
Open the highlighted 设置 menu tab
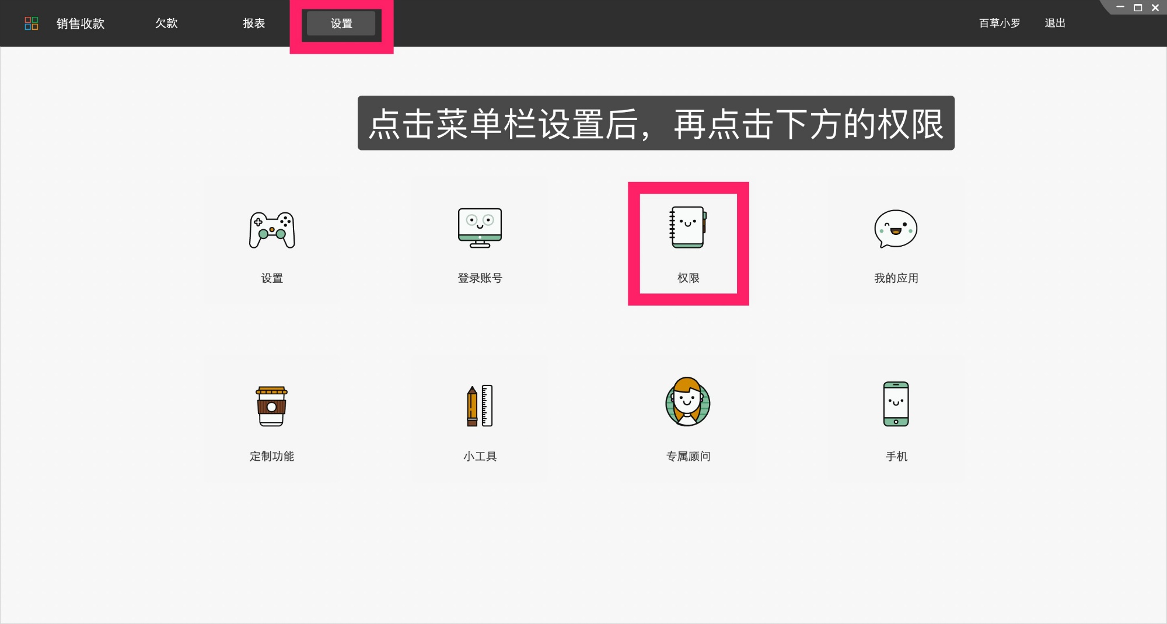point(341,24)
